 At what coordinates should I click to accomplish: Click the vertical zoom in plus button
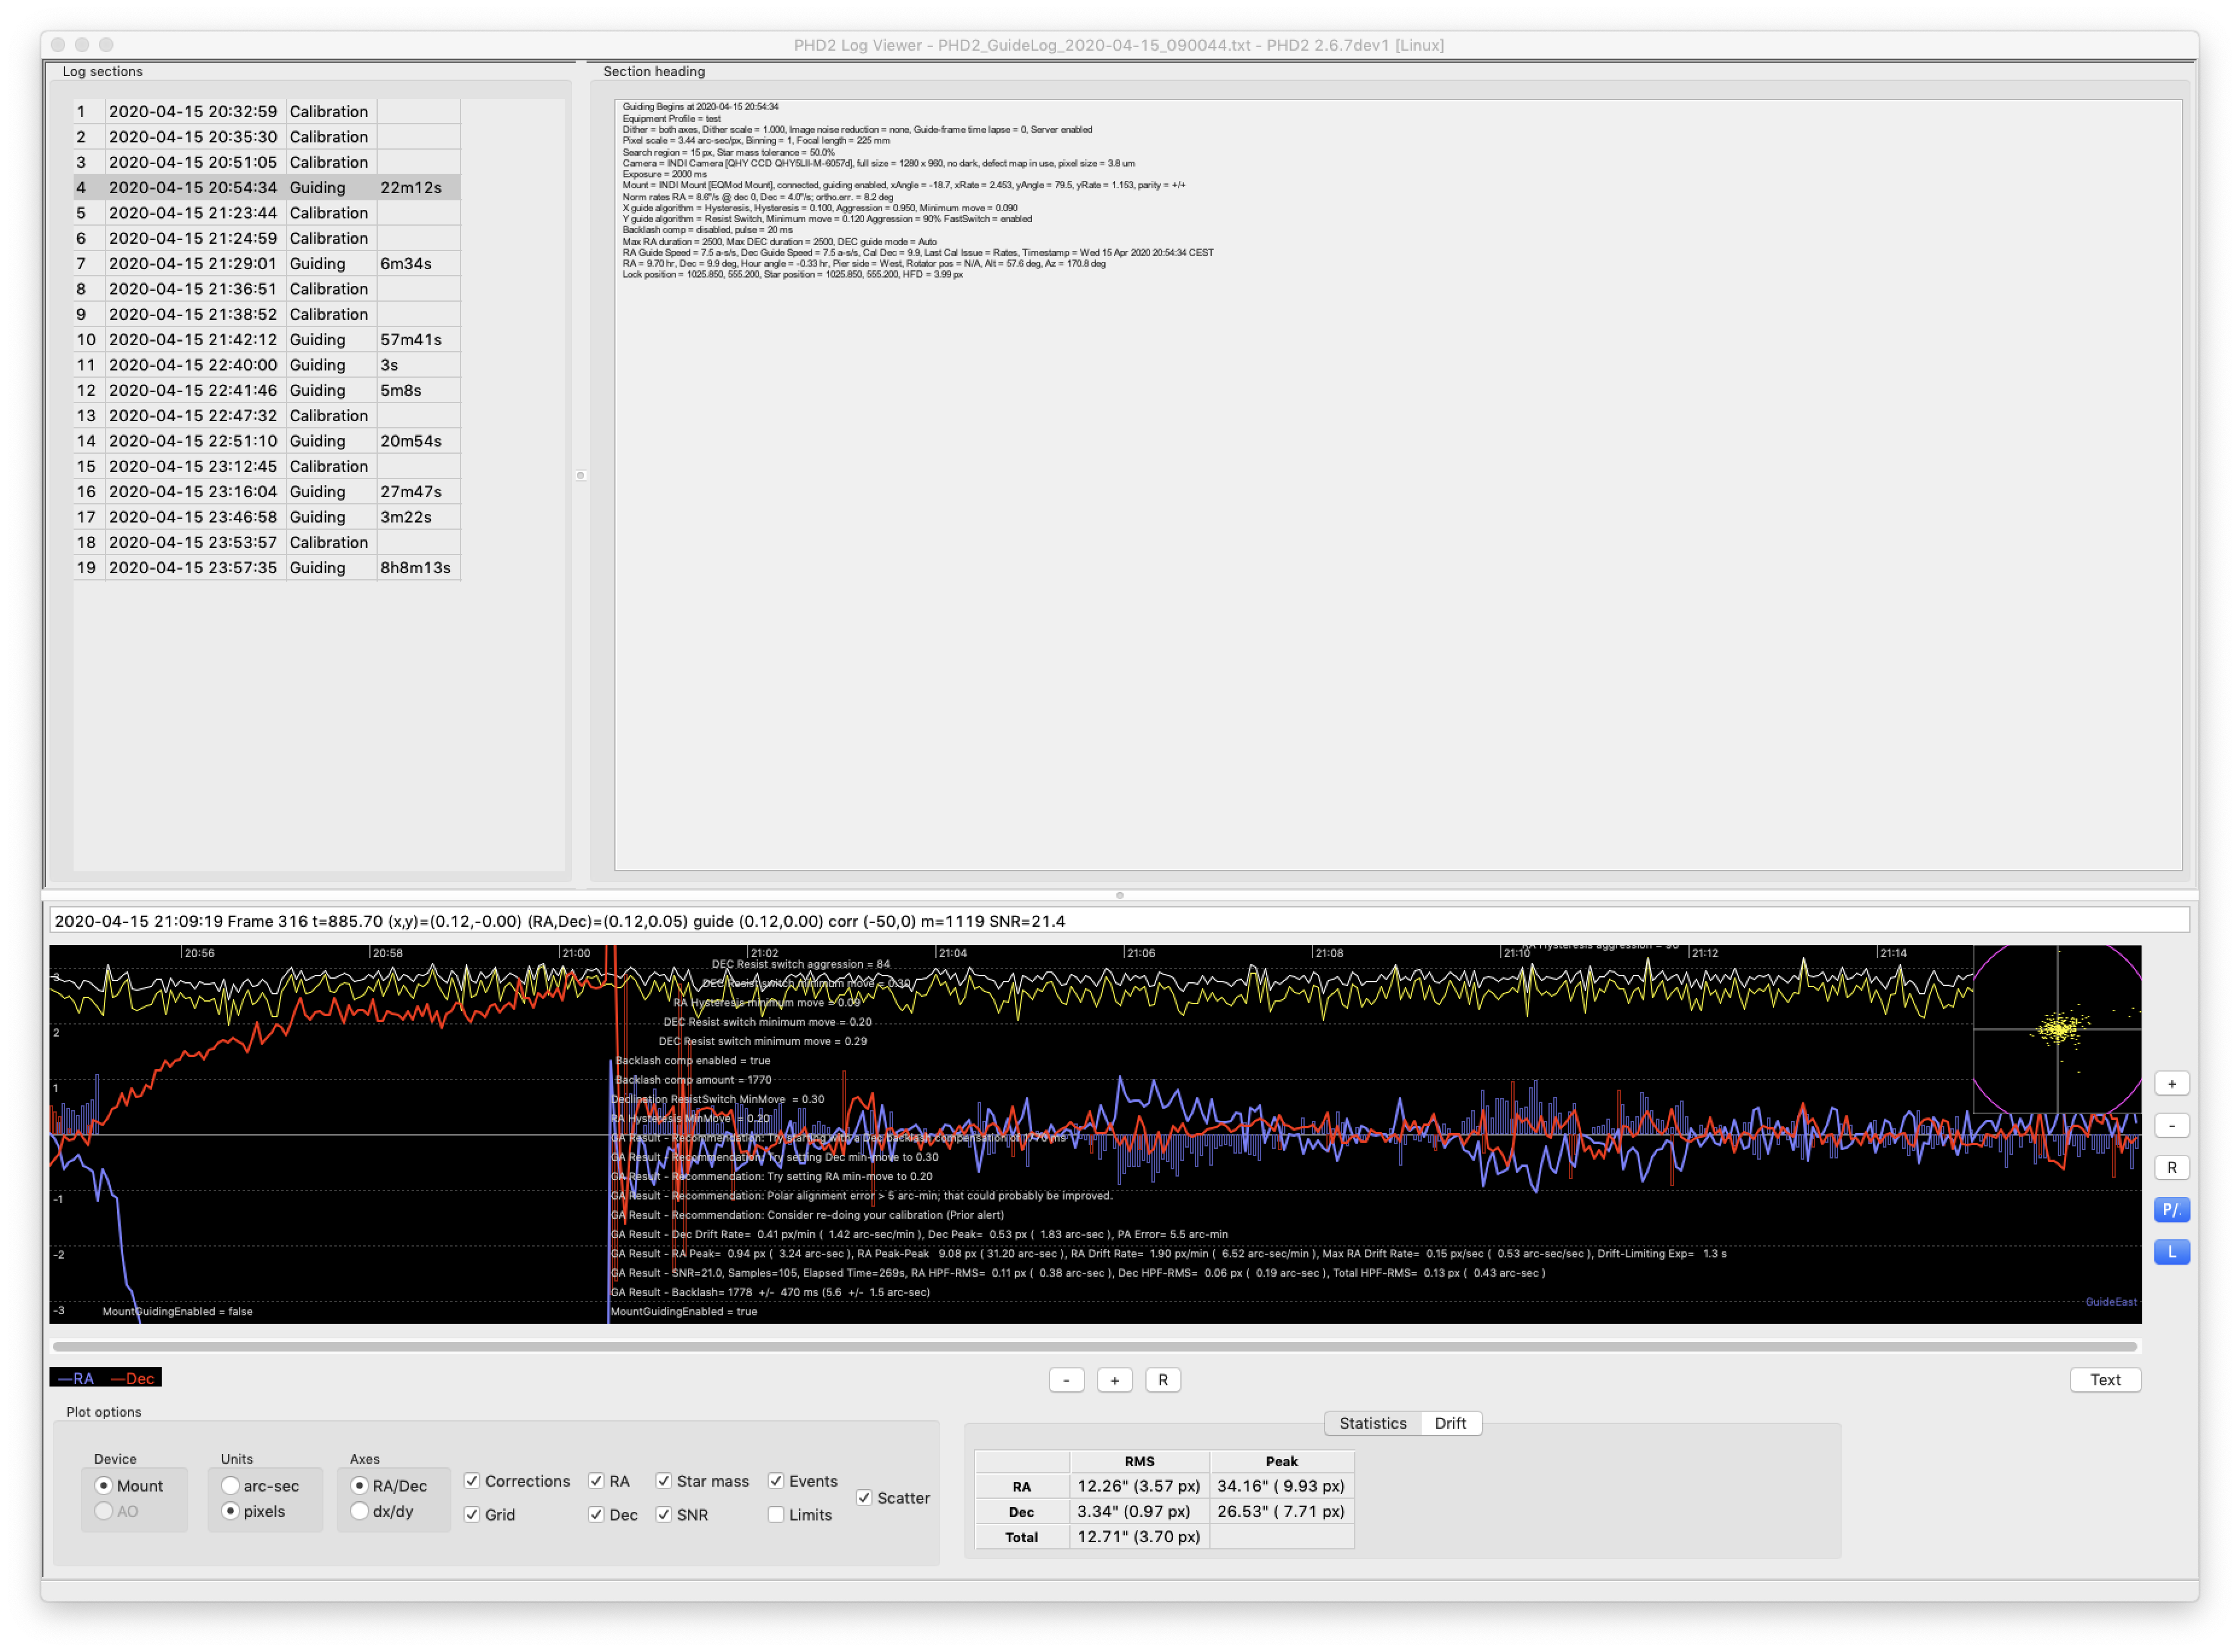click(x=2171, y=1084)
